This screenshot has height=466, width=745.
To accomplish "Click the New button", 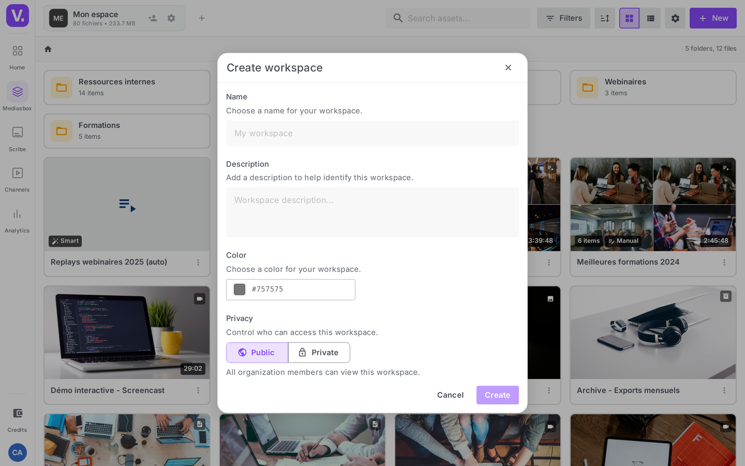I will 713,18.
